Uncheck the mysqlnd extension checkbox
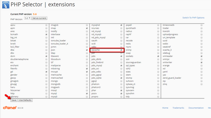The height and width of the screenshot is (118, 211). pos(121,25)
